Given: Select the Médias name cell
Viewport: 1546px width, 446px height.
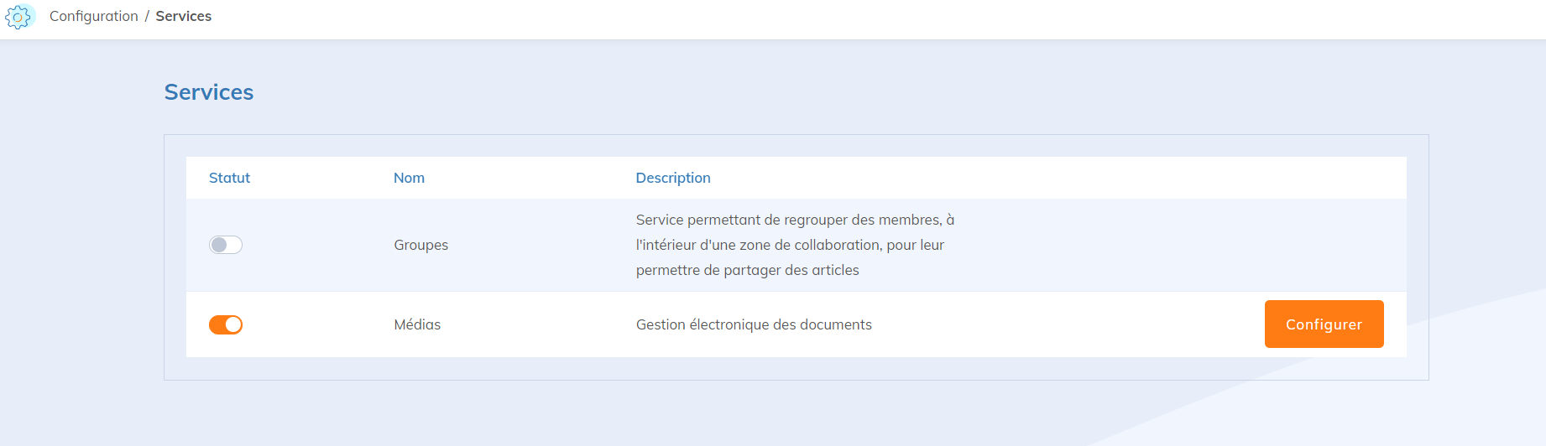Looking at the screenshot, I should tap(417, 324).
